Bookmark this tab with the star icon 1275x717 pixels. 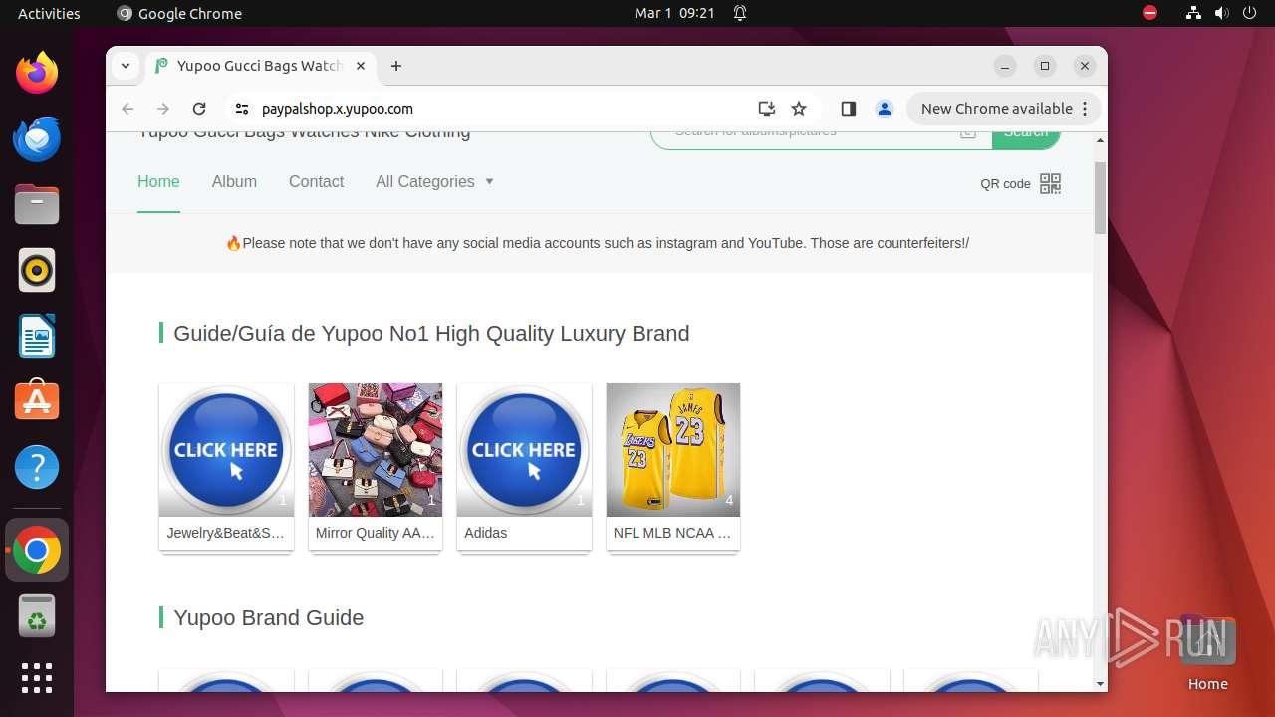tap(799, 109)
